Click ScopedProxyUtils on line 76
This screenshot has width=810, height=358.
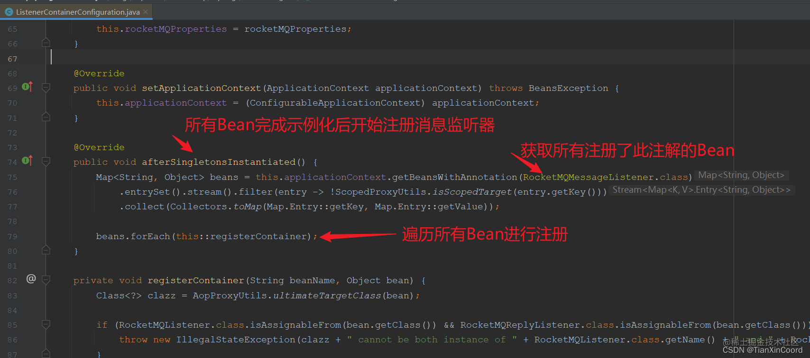coord(381,192)
